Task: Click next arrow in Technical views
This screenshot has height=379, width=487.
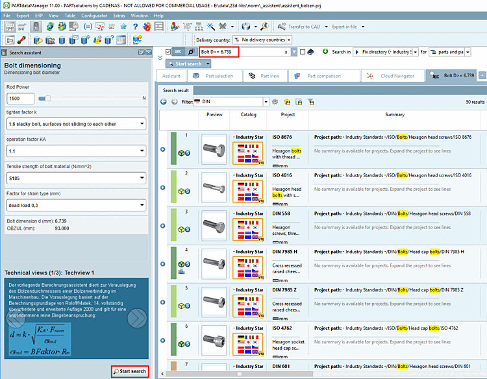Action: click(136, 318)
